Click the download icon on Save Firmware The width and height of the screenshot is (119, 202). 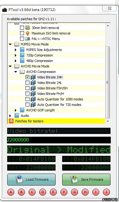(x=74, y=179)
